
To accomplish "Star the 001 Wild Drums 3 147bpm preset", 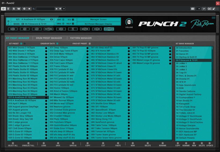I will tap(46, 48).
